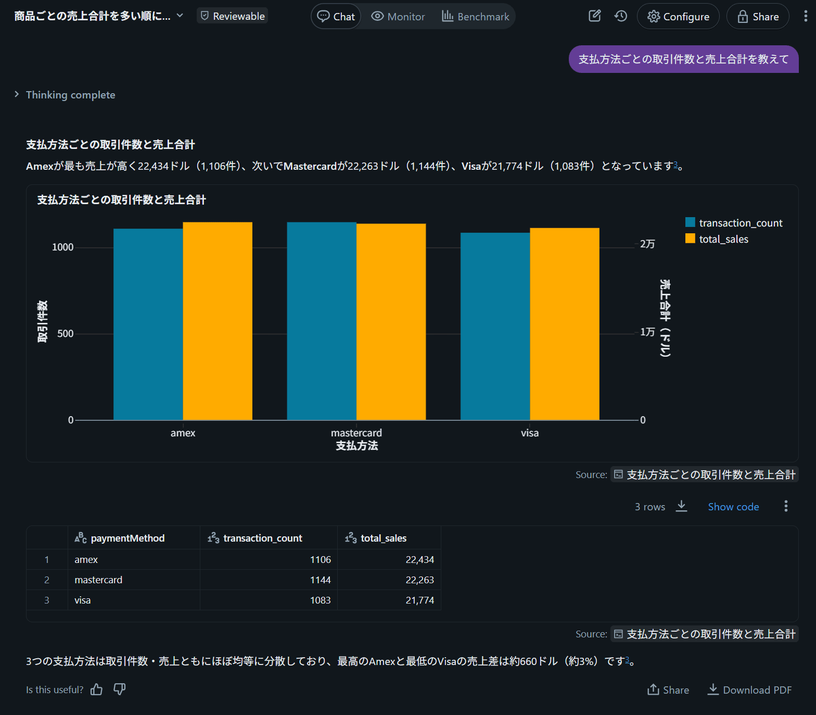Select the Chat tab
The height and width of the screenshot is (715, 816).
coord(336,17)
